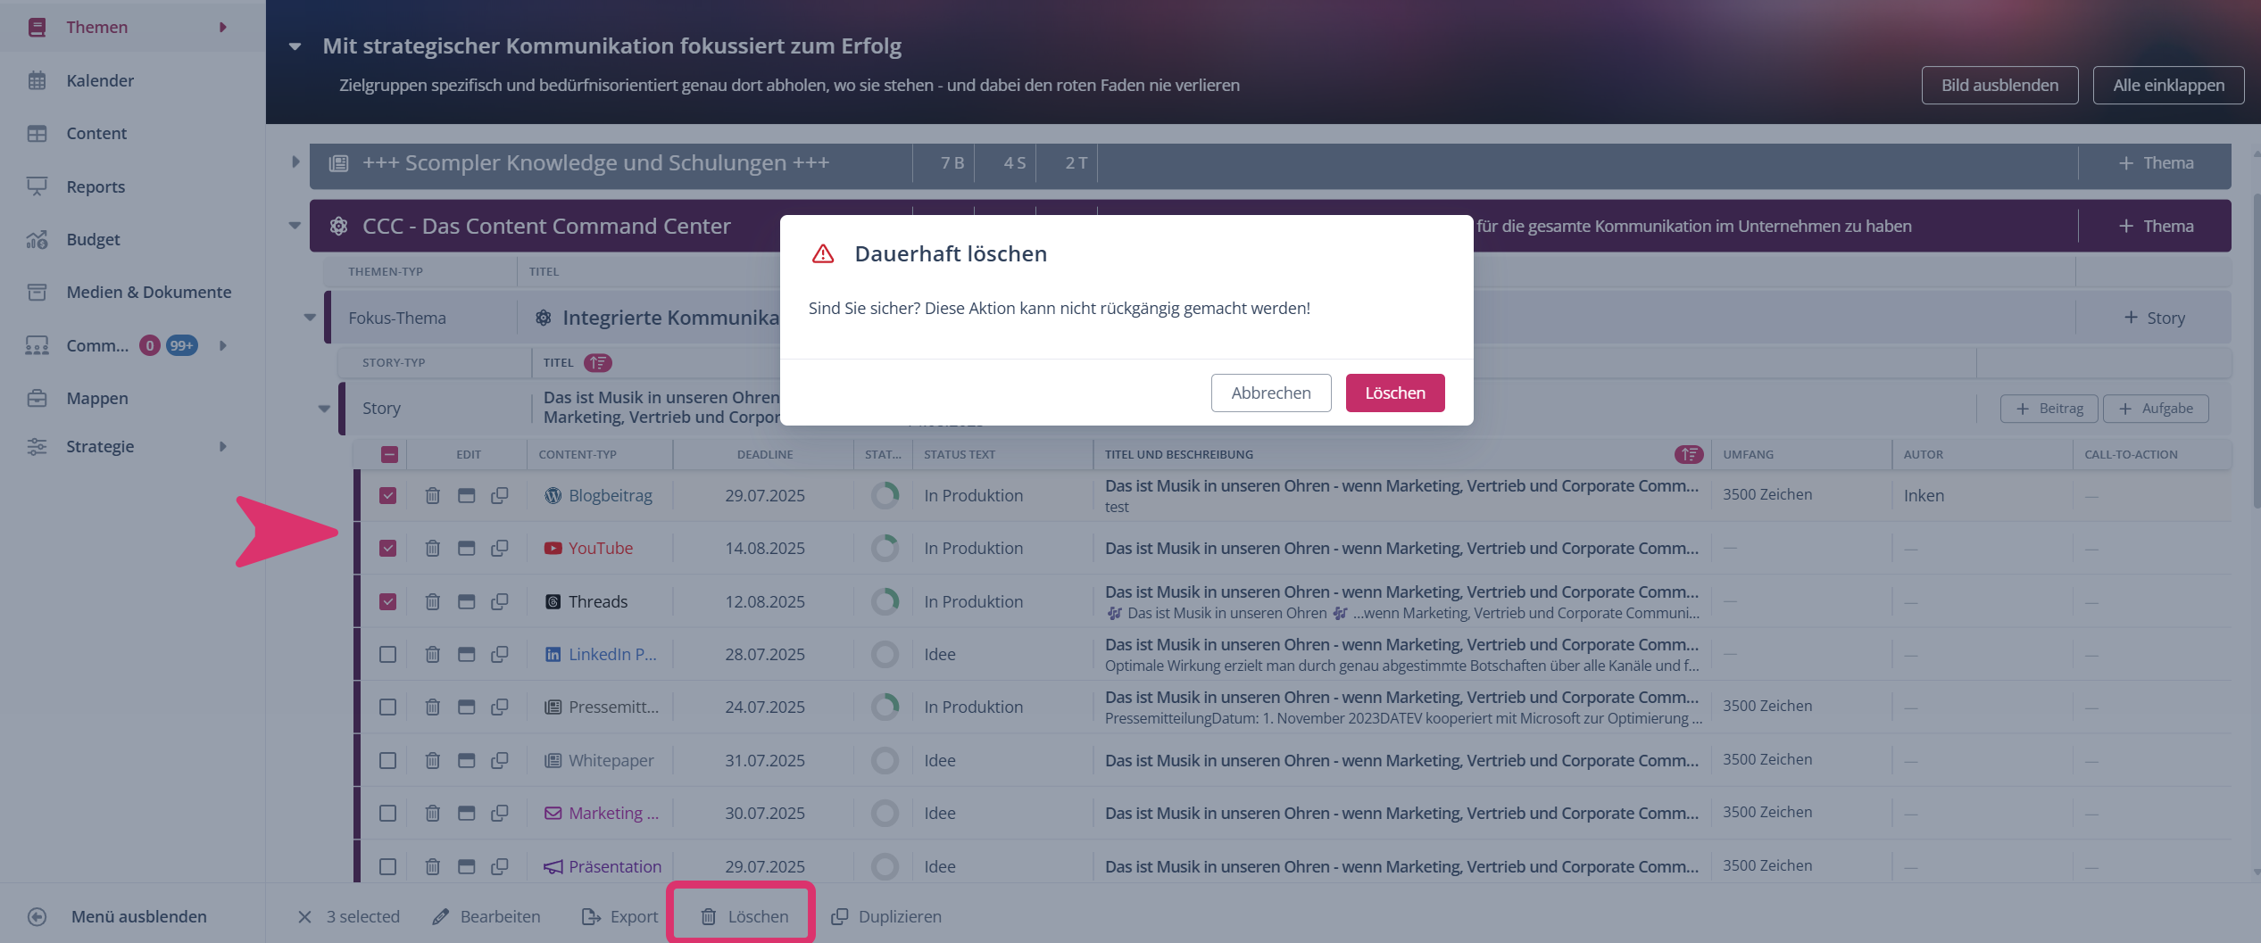Expand the Scompler Knowledge und Schulungen section

[295, 162]
